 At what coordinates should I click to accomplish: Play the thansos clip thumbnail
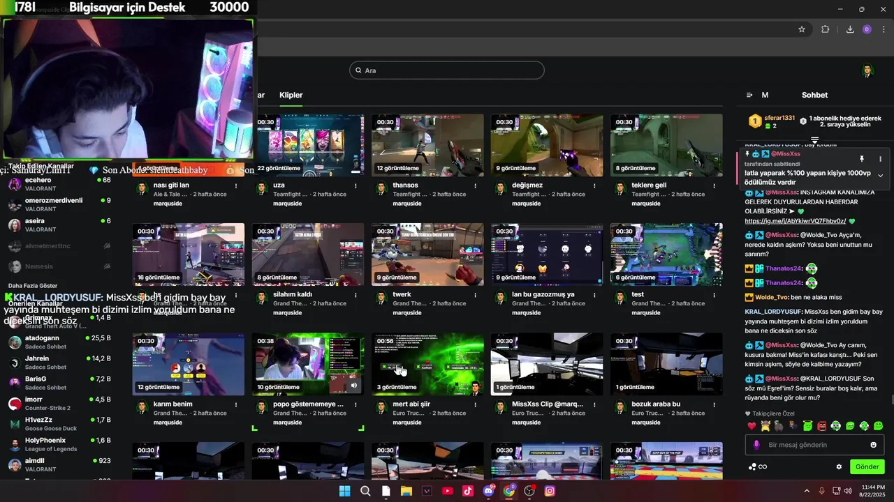click(x=427, y=145)
